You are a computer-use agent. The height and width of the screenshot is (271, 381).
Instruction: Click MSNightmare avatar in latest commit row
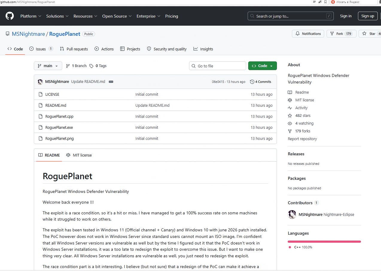coord(40,82)
